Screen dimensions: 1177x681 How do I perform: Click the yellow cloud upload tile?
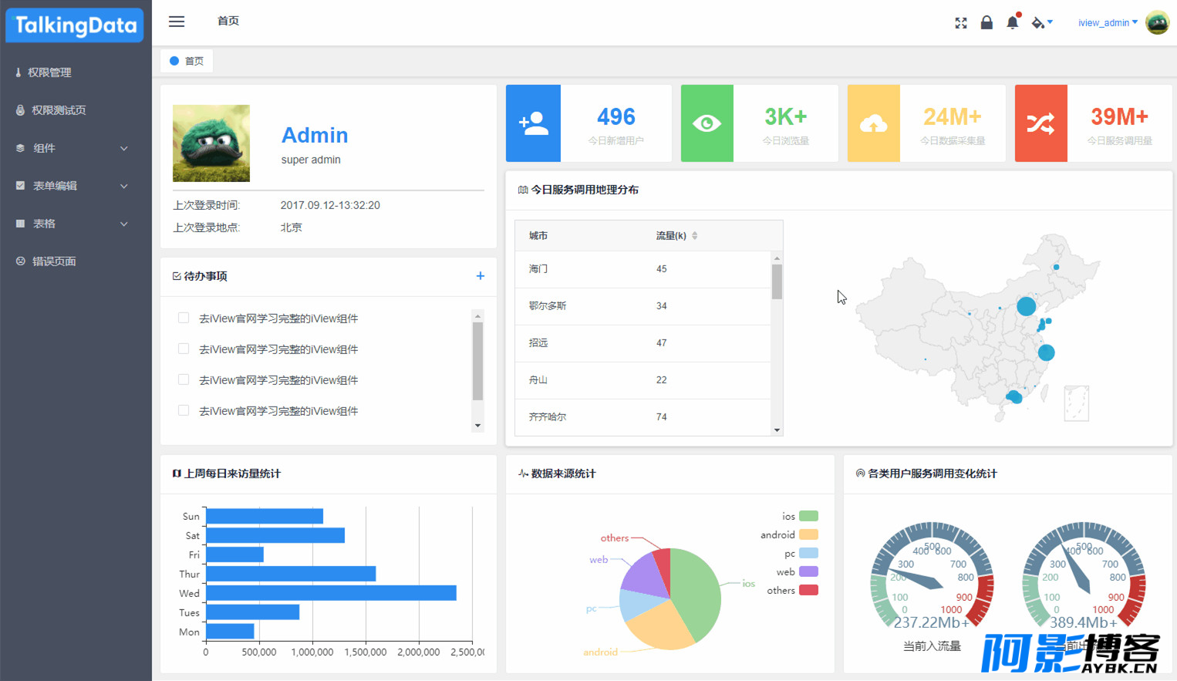pyautogui.click(x=874, y=123)
